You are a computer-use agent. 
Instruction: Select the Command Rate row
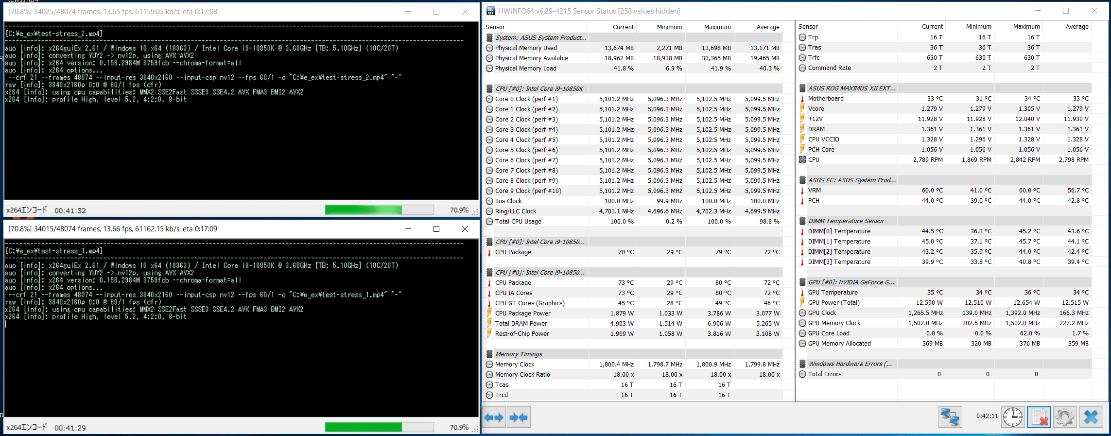pyautogui.click(x=945, y=68)
